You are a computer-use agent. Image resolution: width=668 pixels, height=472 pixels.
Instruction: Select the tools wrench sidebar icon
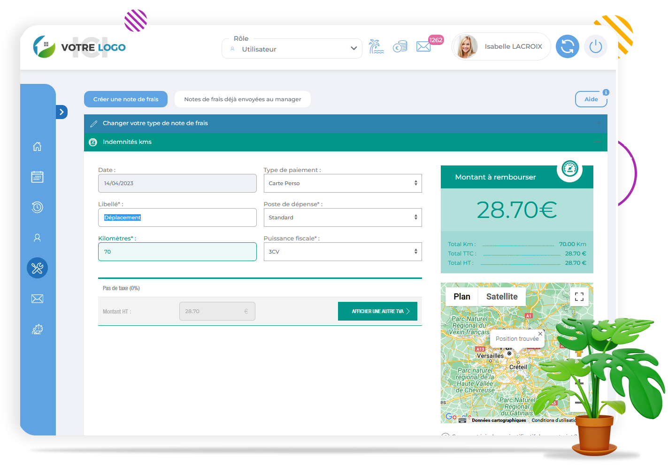37,268
